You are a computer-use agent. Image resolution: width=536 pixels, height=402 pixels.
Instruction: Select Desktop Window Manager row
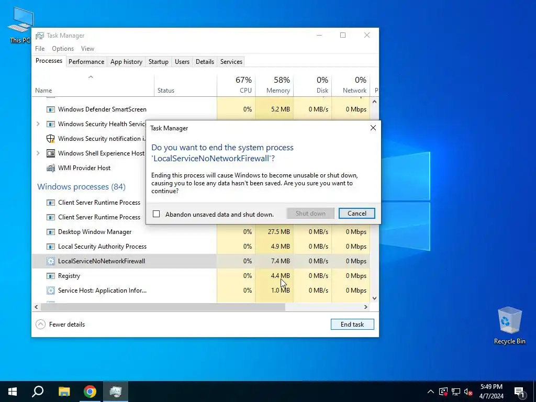pyautogui.click(x=201, y=232)
